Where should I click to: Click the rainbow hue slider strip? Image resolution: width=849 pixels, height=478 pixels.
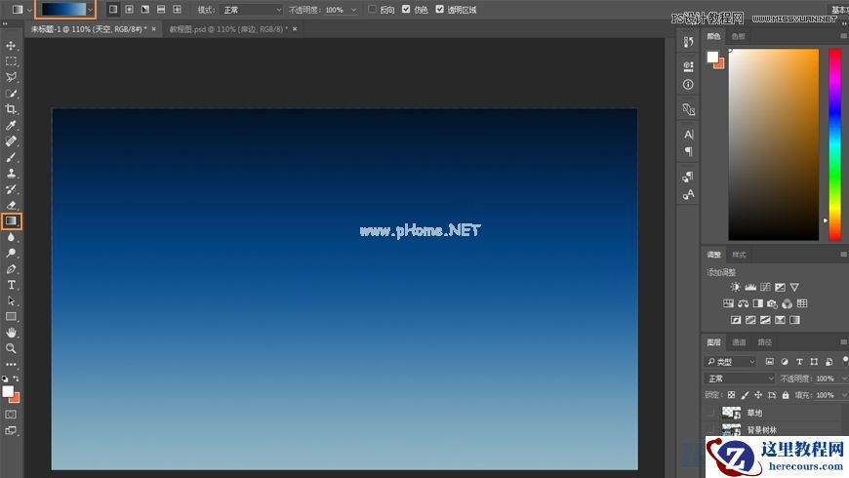[835, 144]
